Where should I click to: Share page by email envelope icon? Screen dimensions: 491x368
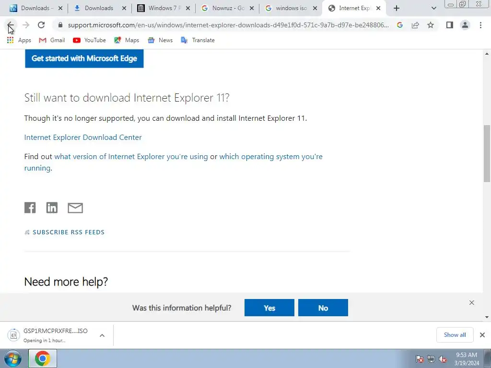point(75,208)
